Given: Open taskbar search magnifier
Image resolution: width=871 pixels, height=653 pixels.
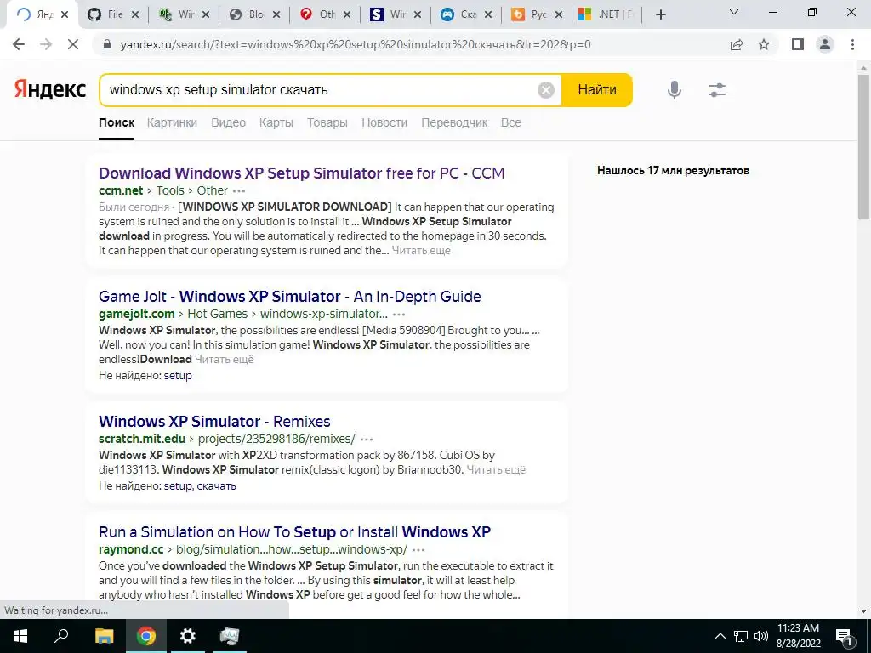Looking at the screenshot, I should [x=61, y=636].
